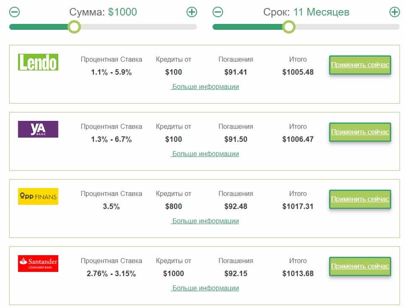Click the minus icon beside Сумма
Viewport: 405px width, 308px height.
coord(14,12)
